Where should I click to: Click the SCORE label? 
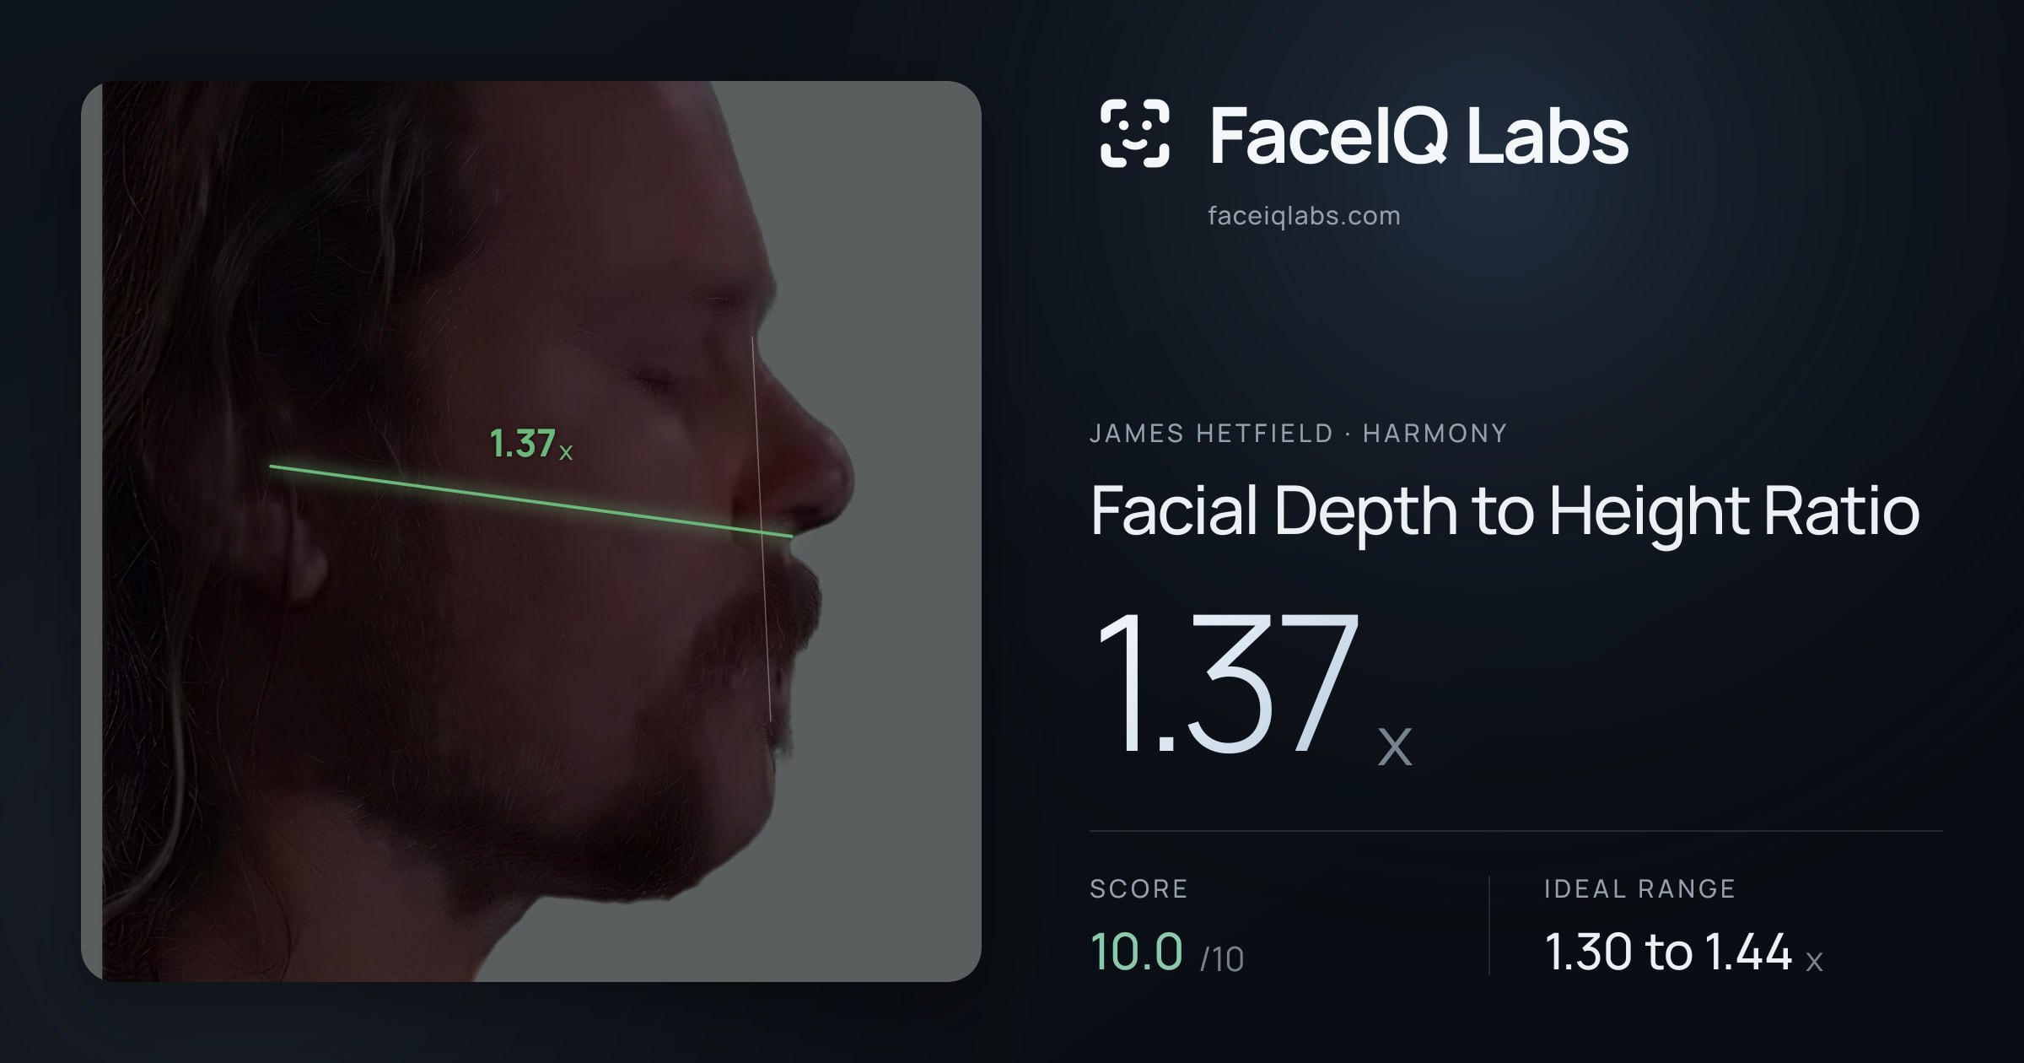point(1138,889)
